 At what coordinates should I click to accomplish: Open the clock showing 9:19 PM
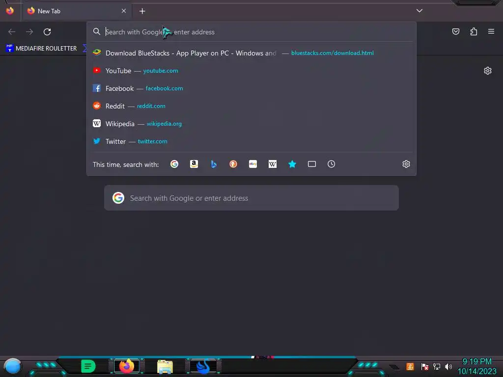[x=476, y=366]
